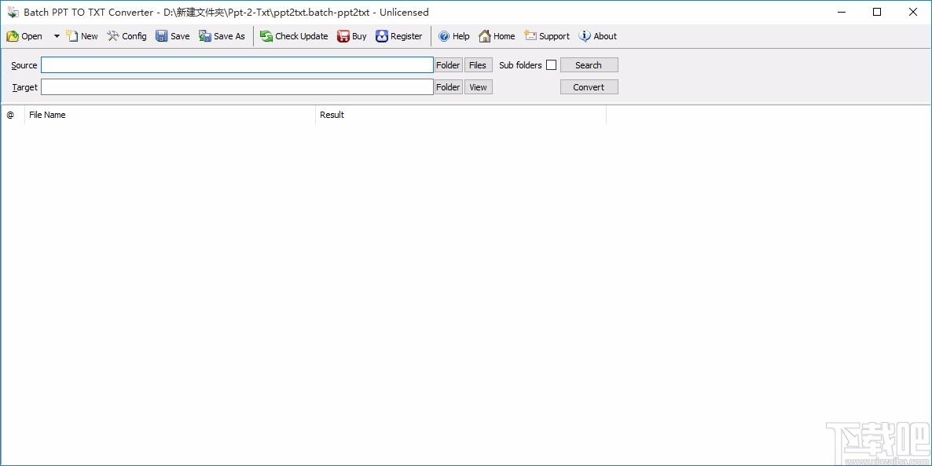Image resolution: width=932 pixels, height=466 pixels.
Task: Open the About dialog
Action: click(597, 36)
